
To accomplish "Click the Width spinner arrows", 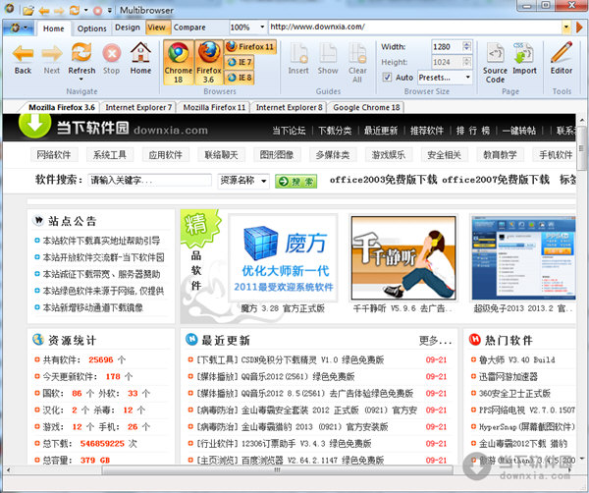I will [466, 46].
